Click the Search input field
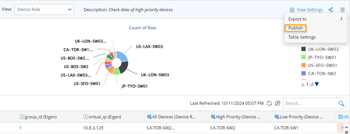 (310, 103)
